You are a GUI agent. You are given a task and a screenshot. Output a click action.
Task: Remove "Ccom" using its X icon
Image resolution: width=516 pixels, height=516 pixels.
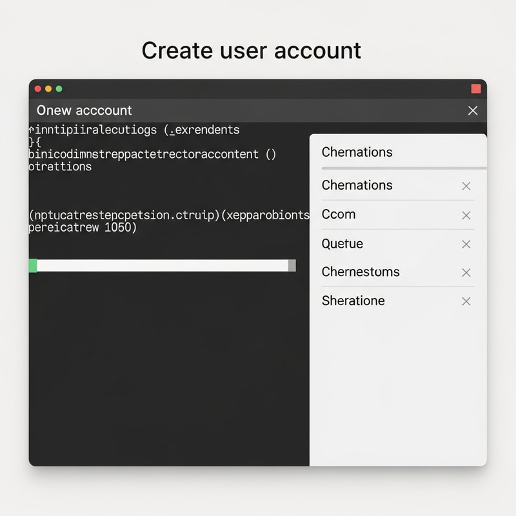point(466,215)
